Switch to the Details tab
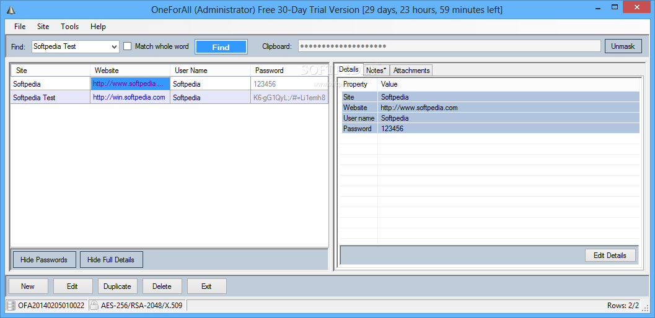Image resolution: width=655 pixels, height=318 pixels. (x=349, y=69)
